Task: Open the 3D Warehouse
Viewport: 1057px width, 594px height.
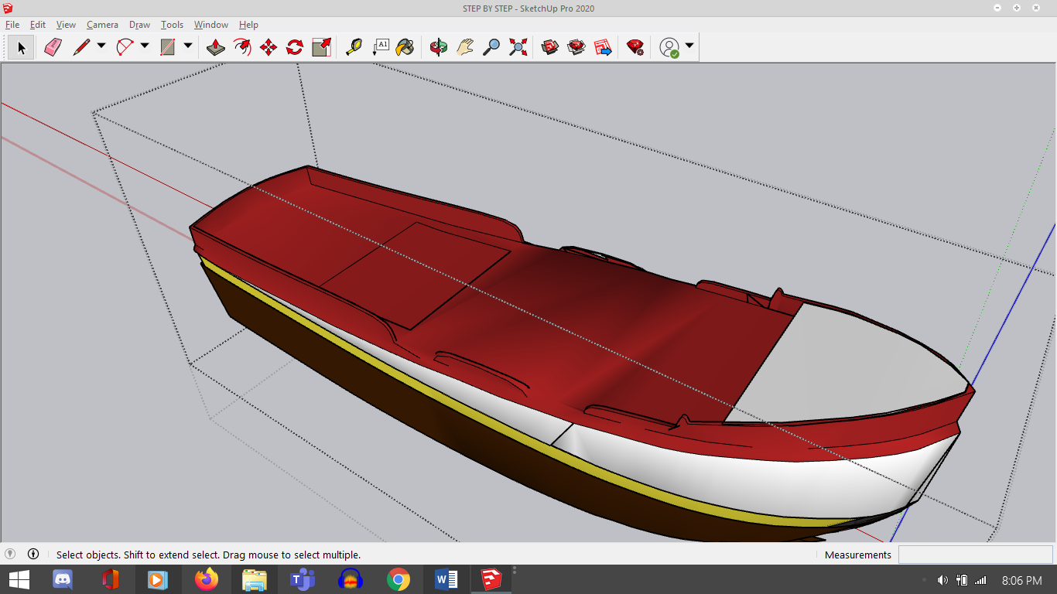Action: click(x=550, y=47)
